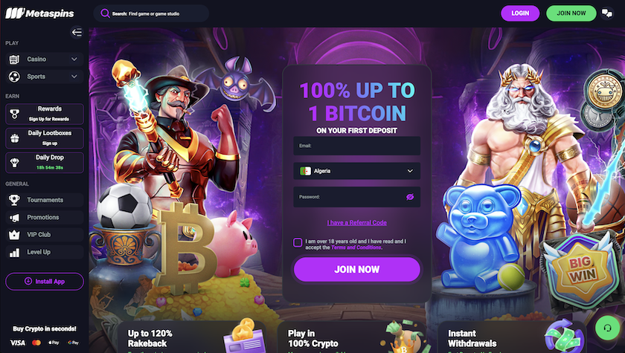Screen dimensions: 625x353
Task: Open the Algeria country dropdown
Action: pyautogui.click(x=356, y=171)
